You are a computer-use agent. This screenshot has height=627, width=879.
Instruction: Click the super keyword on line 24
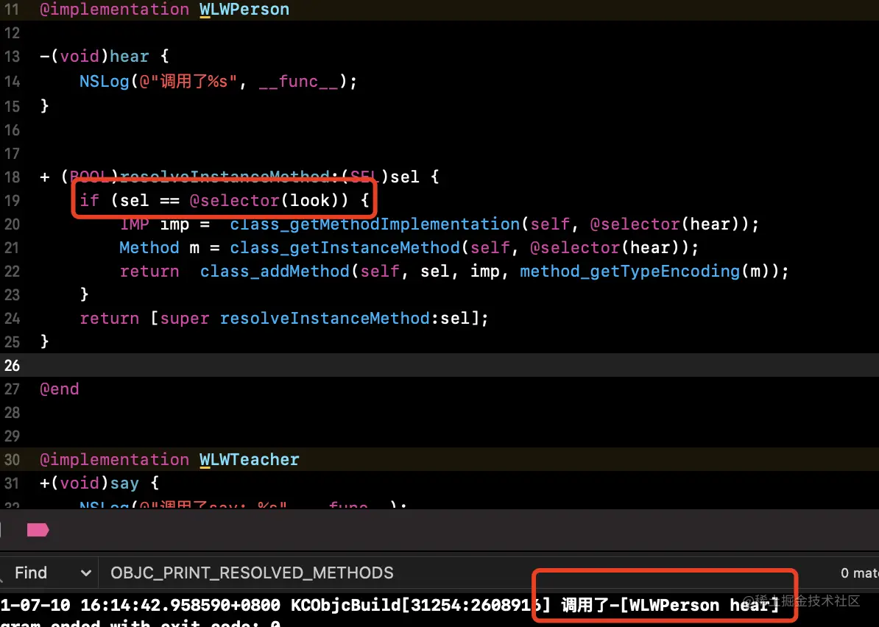185,318
